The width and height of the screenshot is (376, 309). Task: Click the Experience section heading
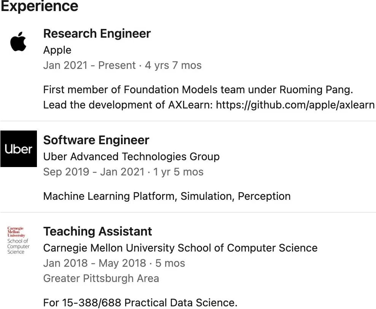[40, 6]
